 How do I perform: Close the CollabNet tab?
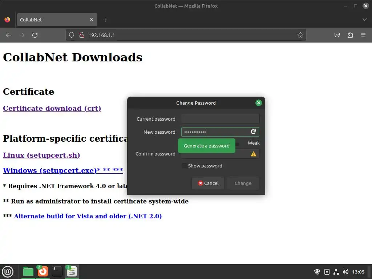click(92, 20)
